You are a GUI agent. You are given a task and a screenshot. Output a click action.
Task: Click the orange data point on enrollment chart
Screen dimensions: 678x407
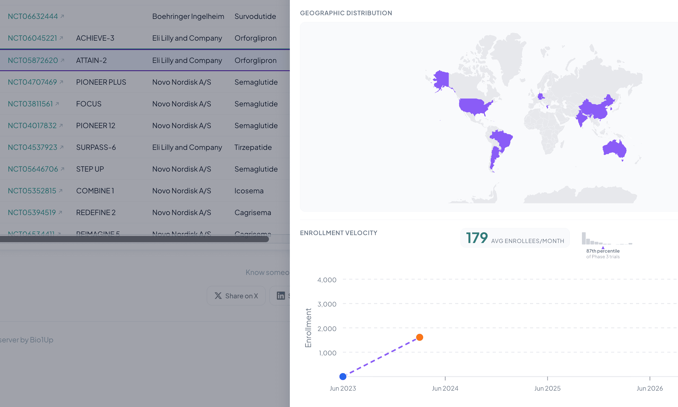pos(420,337)
